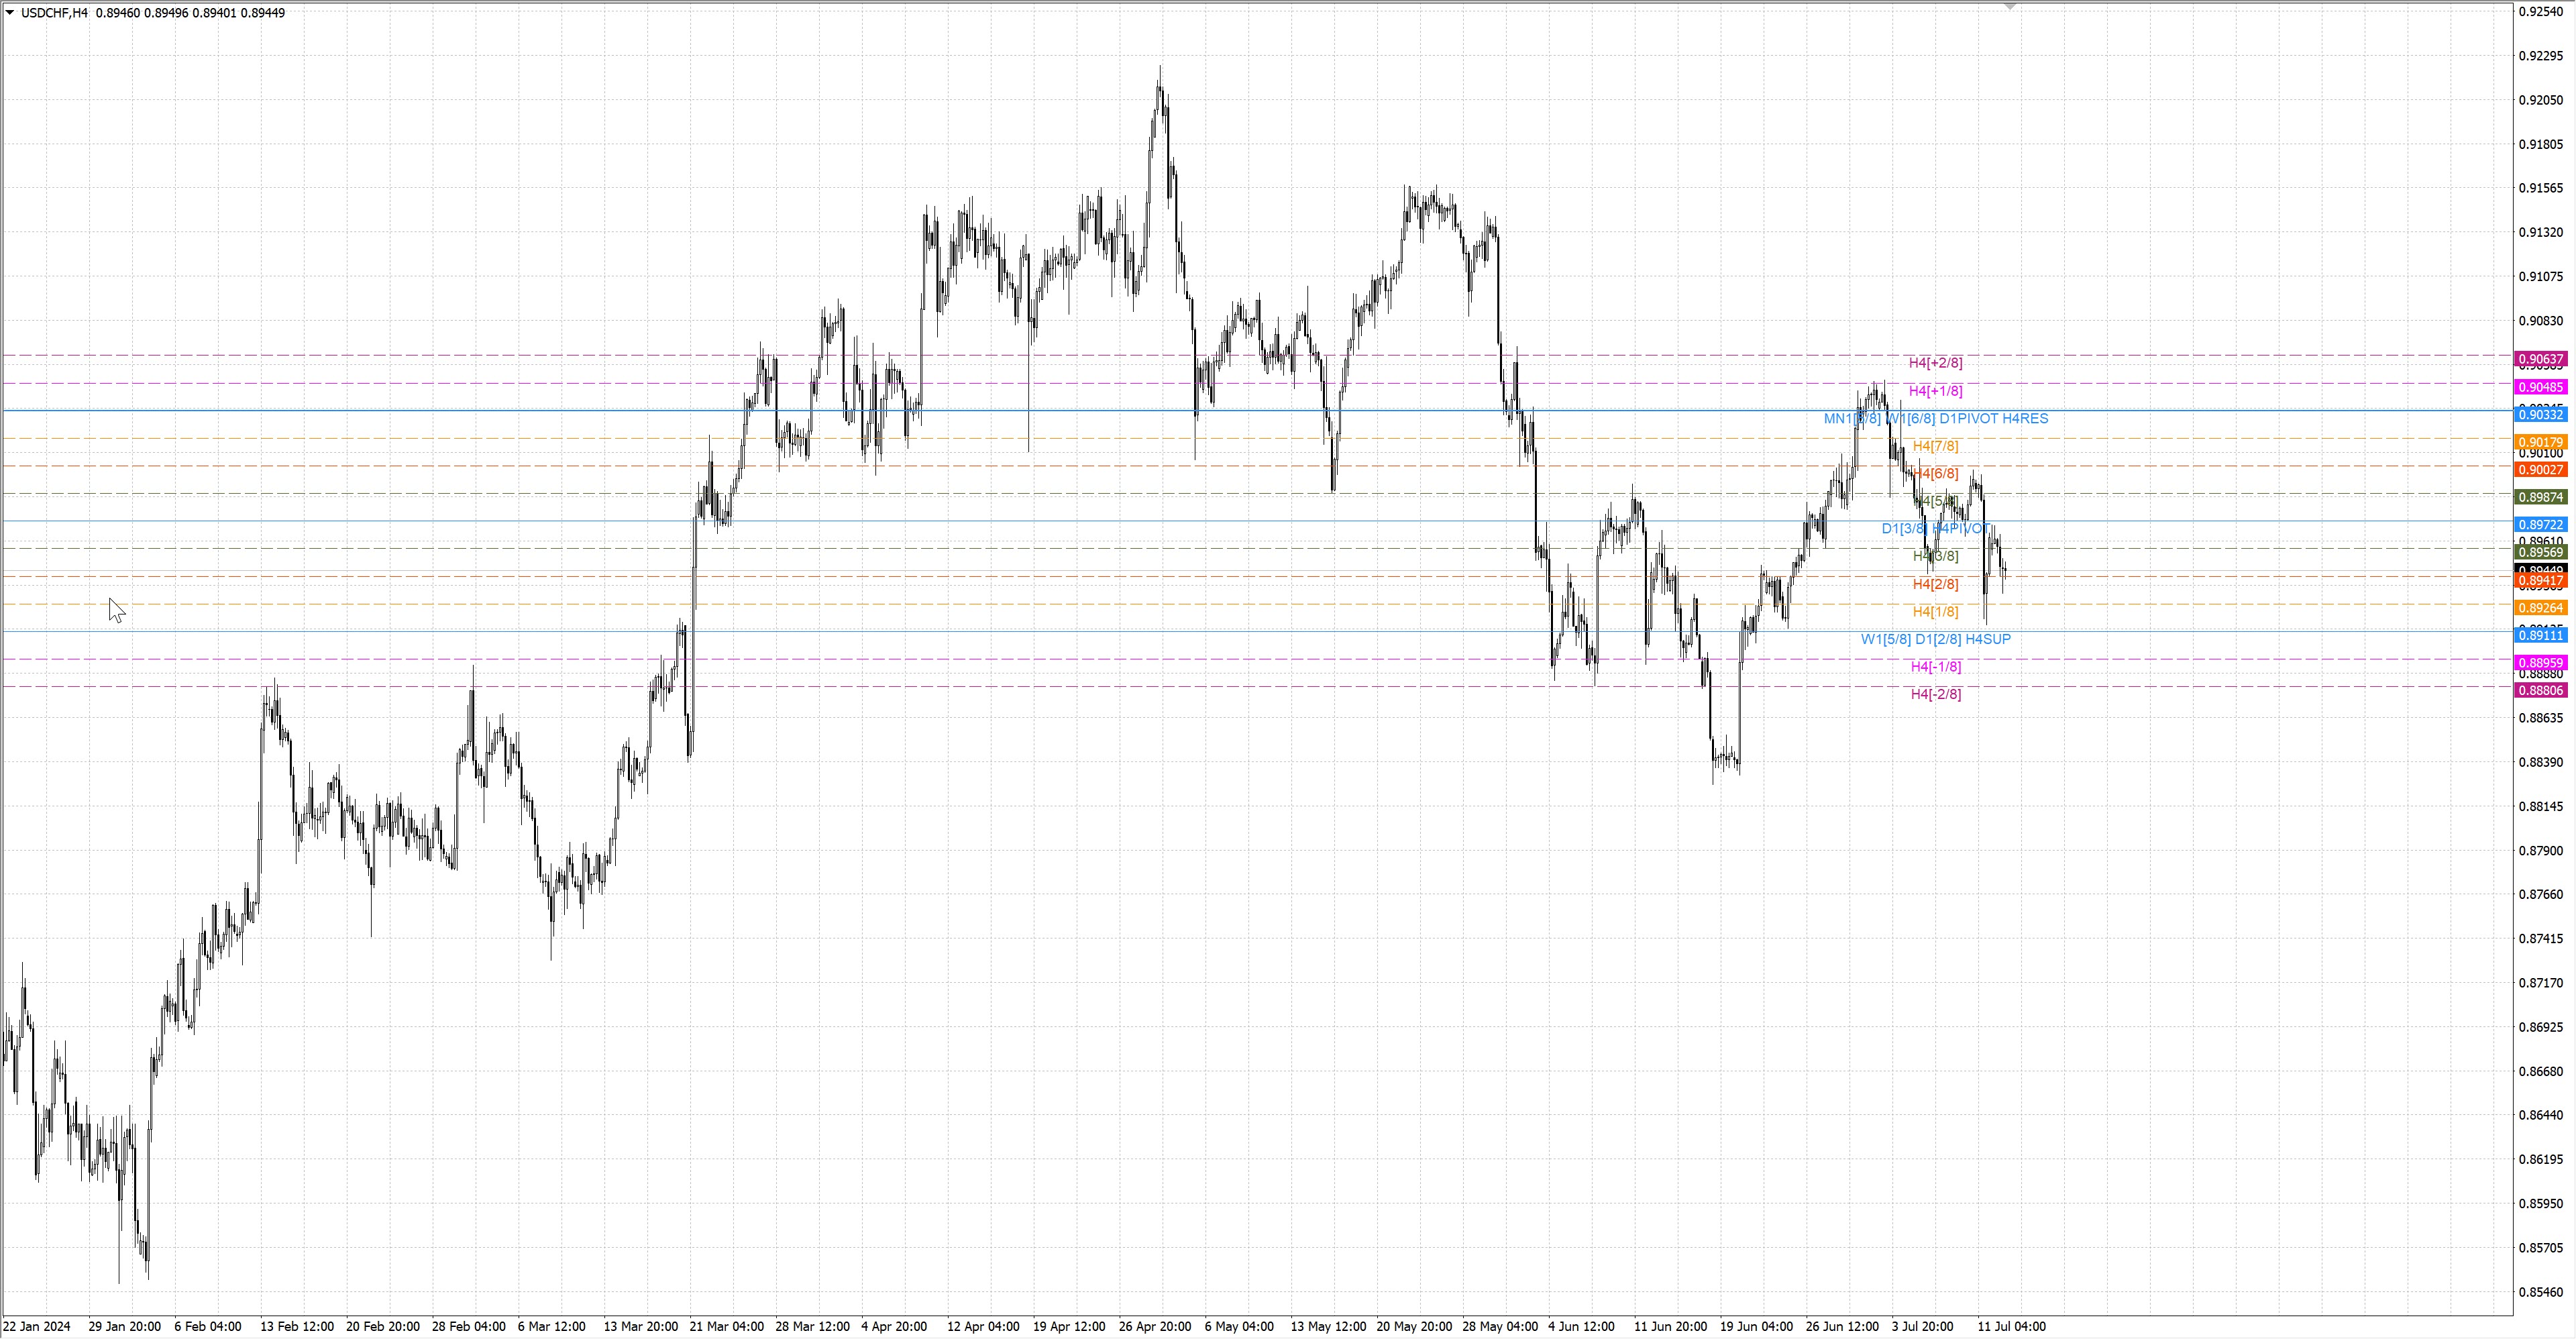Click the blue 0.89111 price tag
This screenshot has height=1339, width=2576.
click(2540, 635)
